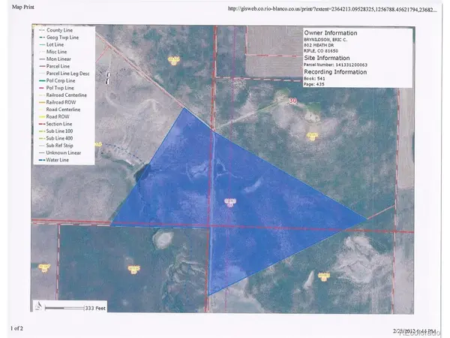Click Parcel Line Leg Desc legend entry
The image size is (450, 338).
coord(64,74)
